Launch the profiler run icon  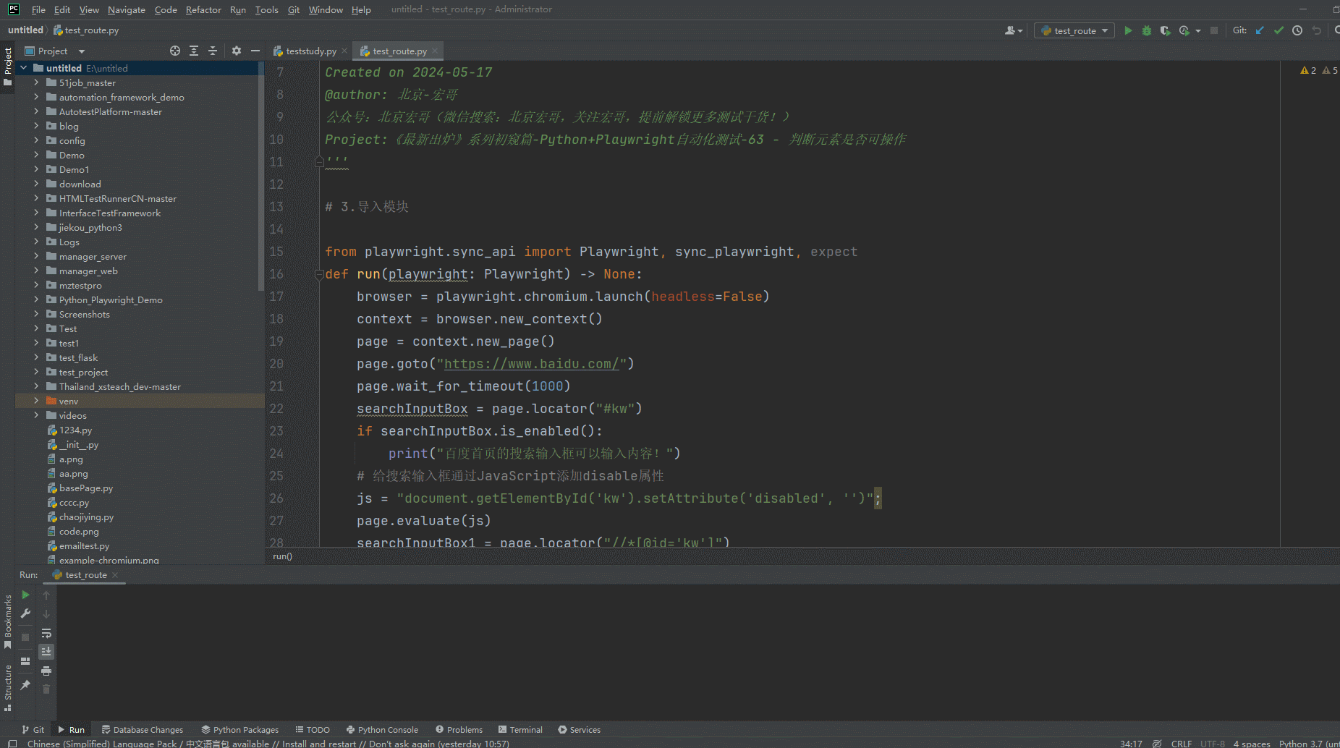pyautogui.click(x=1184, y=30)
